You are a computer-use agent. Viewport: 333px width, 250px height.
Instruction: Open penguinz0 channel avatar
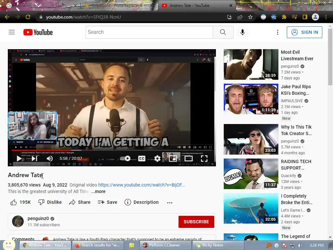coord(18,221)
